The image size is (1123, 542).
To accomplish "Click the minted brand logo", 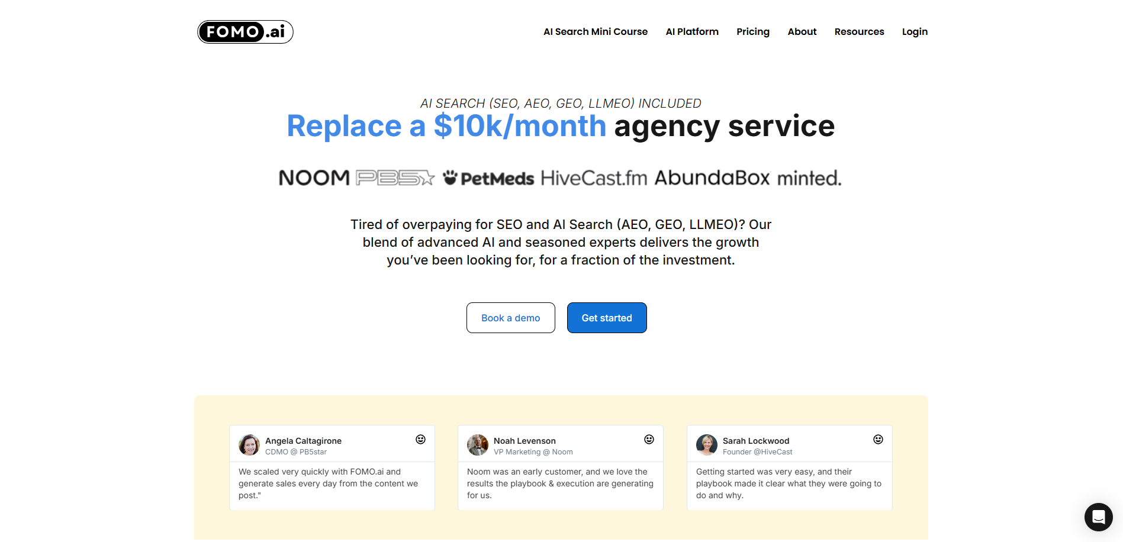I will click(x=809, y=178).
